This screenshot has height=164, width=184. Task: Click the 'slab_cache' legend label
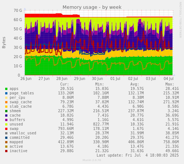click(x=21, y=107)
